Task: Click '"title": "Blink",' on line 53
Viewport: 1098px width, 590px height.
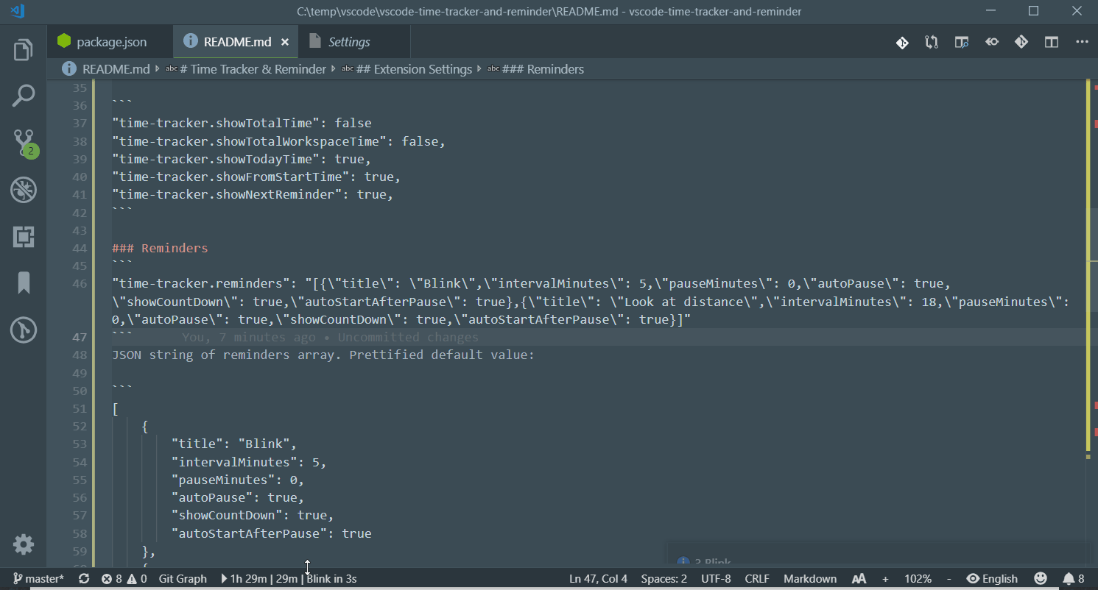Action: point(233,444)
